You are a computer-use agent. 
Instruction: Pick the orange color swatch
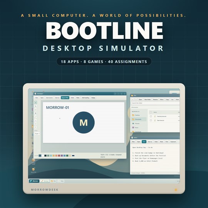[56, 156]
